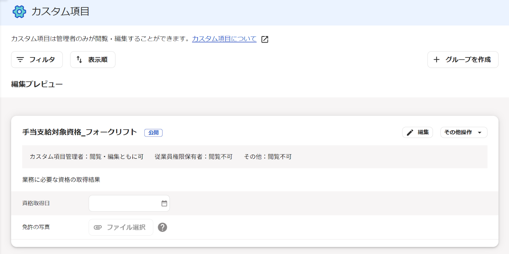The width and height of the screenshot is (509, 254).
Task: Click the 資格取得日 label
Action: point(36,203)
